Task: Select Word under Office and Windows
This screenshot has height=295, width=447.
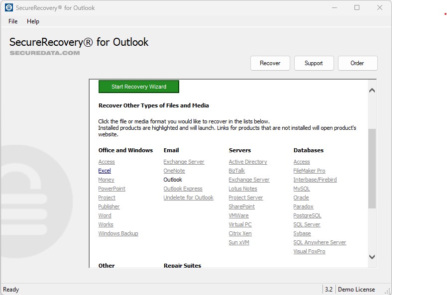Action: click(105, 215)
